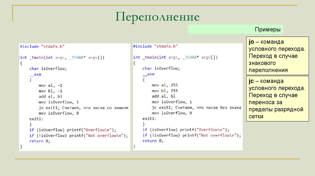The width and height of the screenshot is (315, 176).
Task: Select the "jc exit1" instruction line
Action: pyautogui.click(x=196, y=108)
